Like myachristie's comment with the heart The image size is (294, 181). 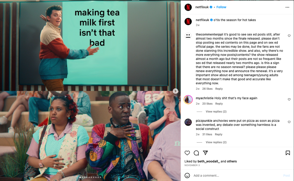pos(289,99)
